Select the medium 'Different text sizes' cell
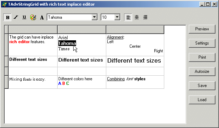 [x=82, y=62]
